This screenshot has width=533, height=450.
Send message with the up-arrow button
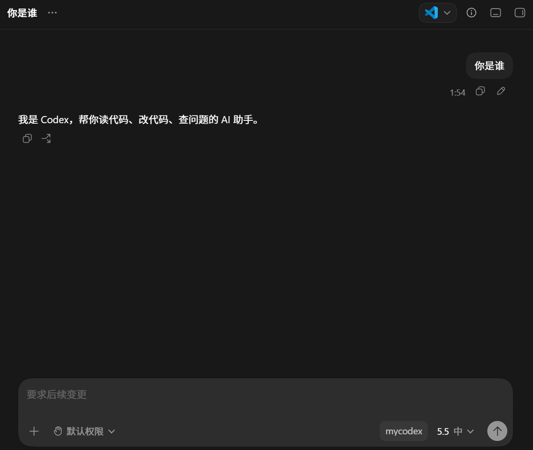(497, 431)
